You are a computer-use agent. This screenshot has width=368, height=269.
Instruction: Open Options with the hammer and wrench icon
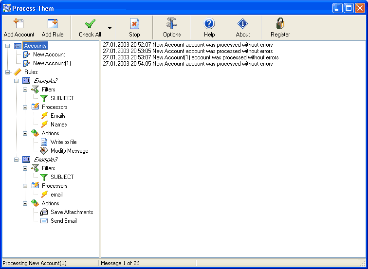(172, 23)
